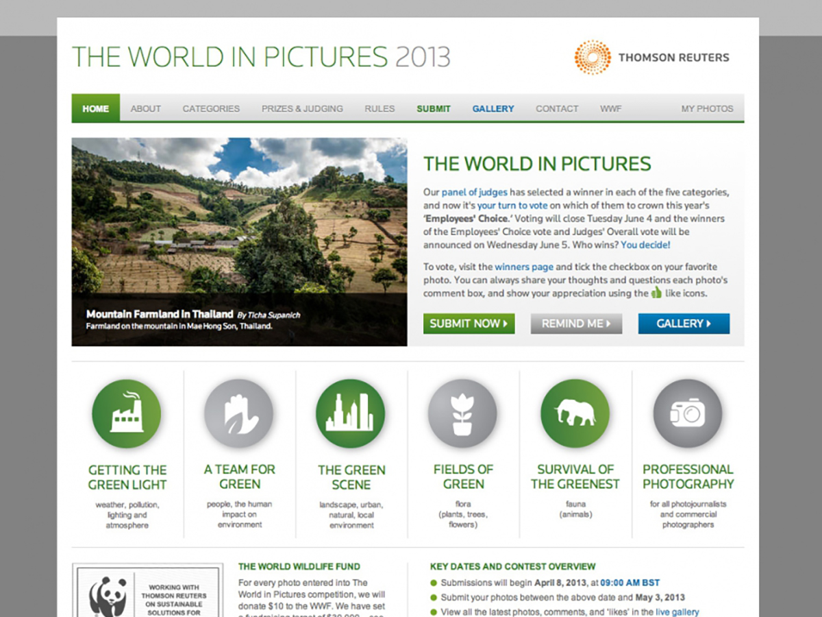The image size is (822, 617).
Task: Open the 'winners page' link
Action: pos(525,267)
